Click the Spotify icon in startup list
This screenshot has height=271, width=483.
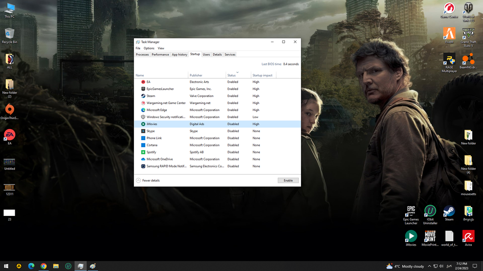(143, 152)
